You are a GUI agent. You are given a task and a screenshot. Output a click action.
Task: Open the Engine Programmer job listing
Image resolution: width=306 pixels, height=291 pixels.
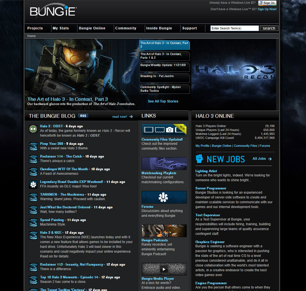point(211,283)
